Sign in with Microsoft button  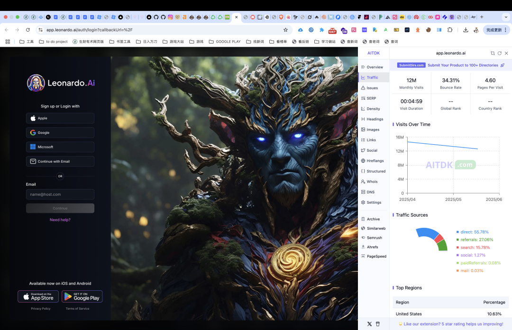coord(60,147)
